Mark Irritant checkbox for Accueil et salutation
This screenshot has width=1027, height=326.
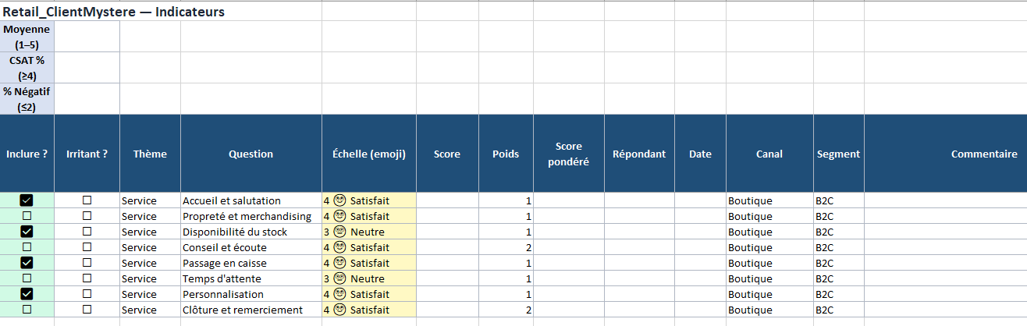pyautogui.click(x=87, y=200)
